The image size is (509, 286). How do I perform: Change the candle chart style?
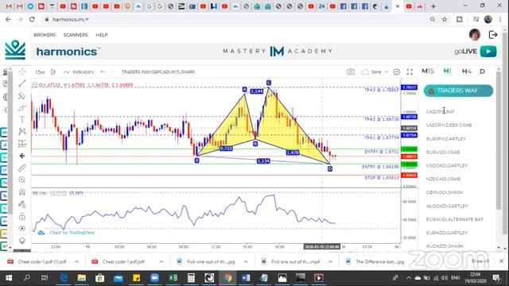[x=53, y=72]
